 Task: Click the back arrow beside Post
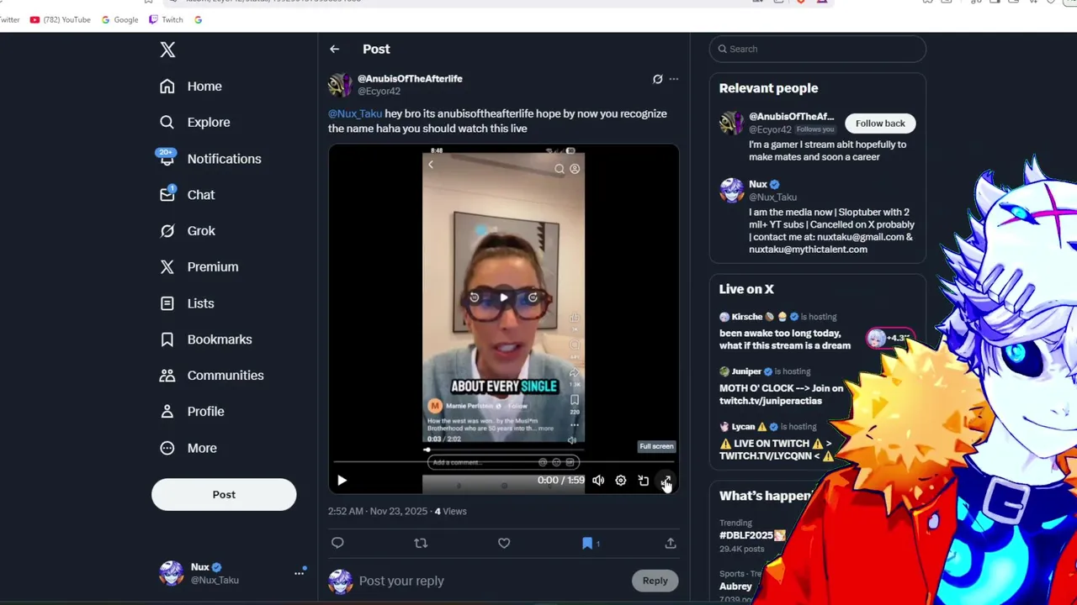click(x=334, y=49)
